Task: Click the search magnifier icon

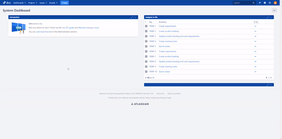Action: (x=253, y=3)
